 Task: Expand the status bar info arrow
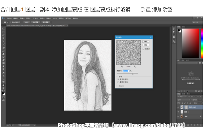click(35, 125)
